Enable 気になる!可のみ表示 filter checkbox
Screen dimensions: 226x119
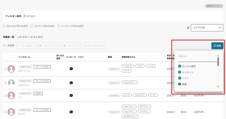pos(4,26)
